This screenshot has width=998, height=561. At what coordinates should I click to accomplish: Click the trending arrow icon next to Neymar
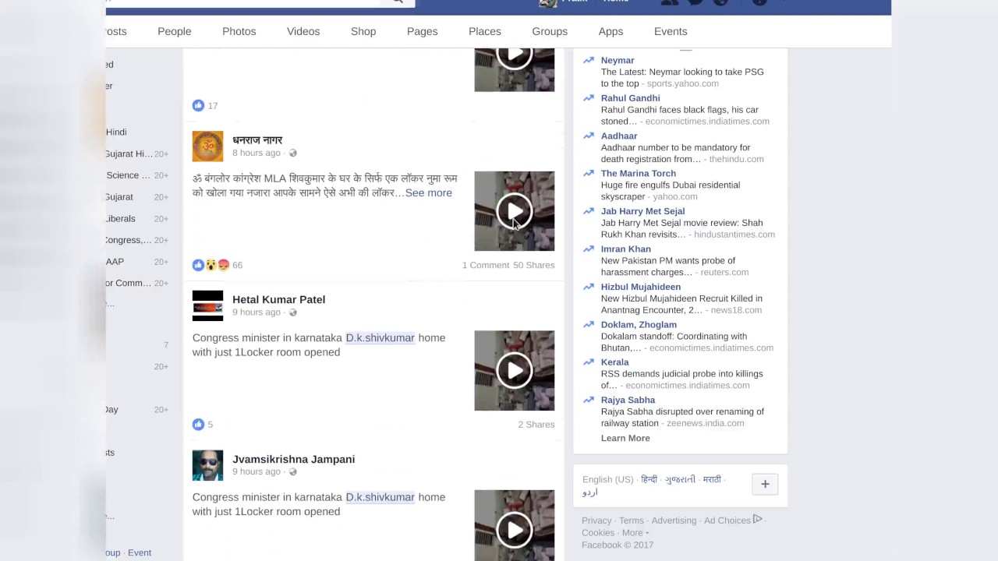589,60
